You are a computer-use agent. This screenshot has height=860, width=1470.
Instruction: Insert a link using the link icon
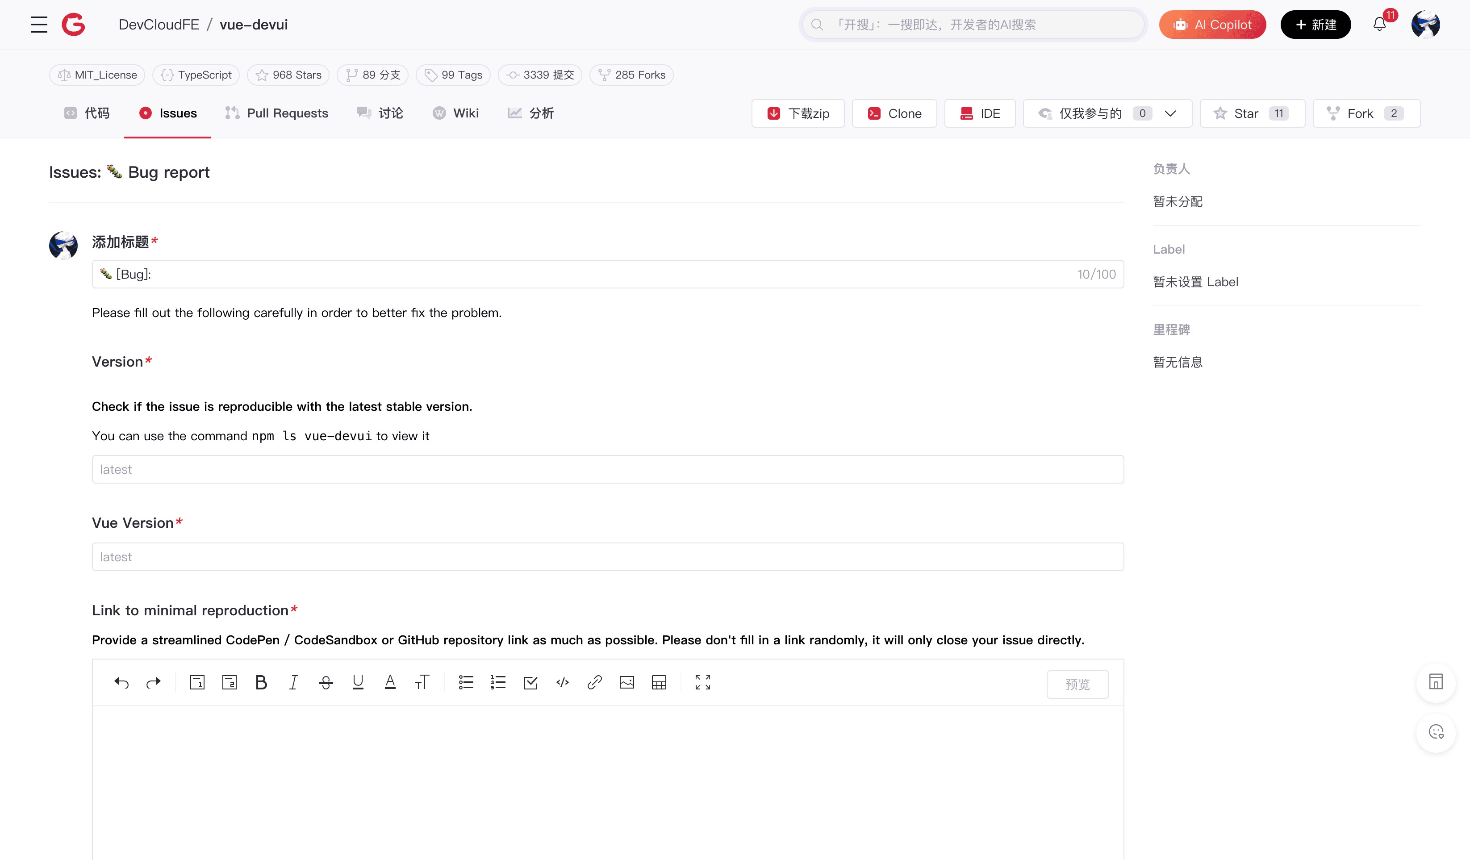pos(594,682)
